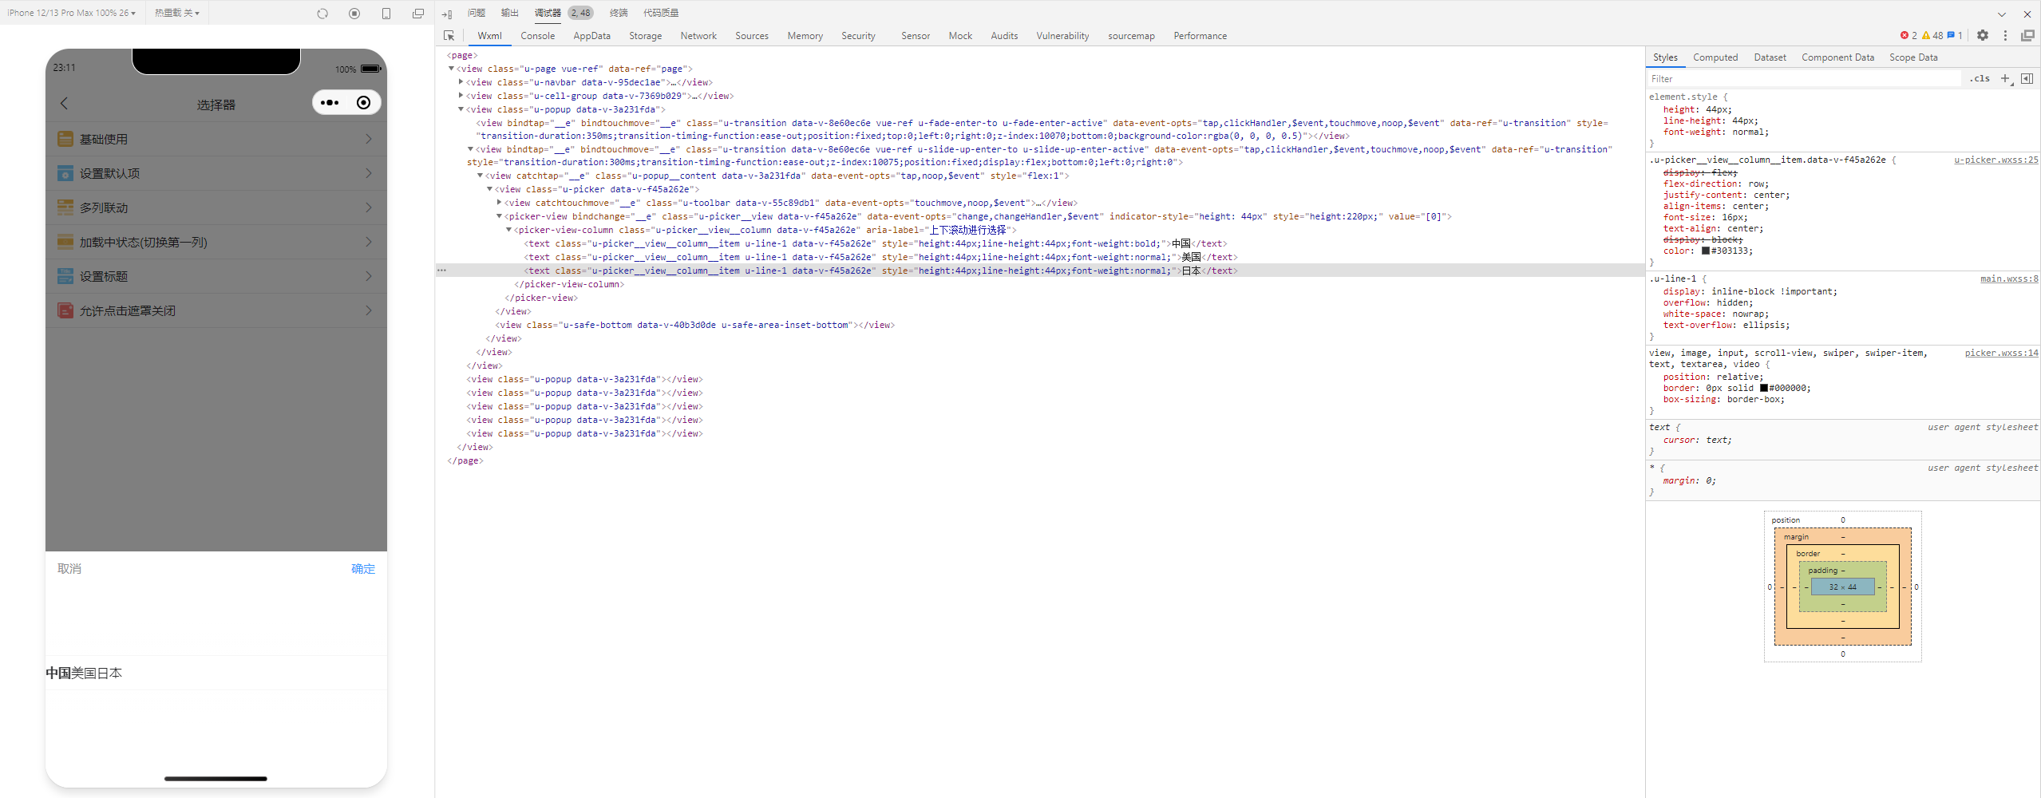
Task: Tap the back arrow in phone navbar
Action: point(65,104)
